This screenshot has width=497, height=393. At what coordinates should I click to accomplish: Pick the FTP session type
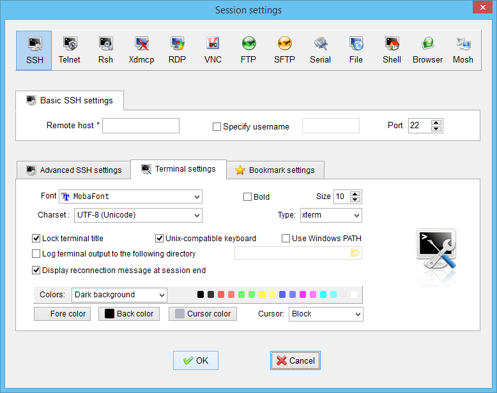[249, 50]
